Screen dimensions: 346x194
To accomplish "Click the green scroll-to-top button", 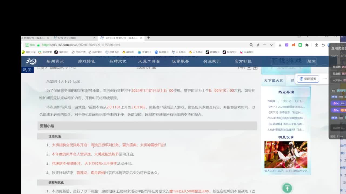I will click(x=287, y=188).
